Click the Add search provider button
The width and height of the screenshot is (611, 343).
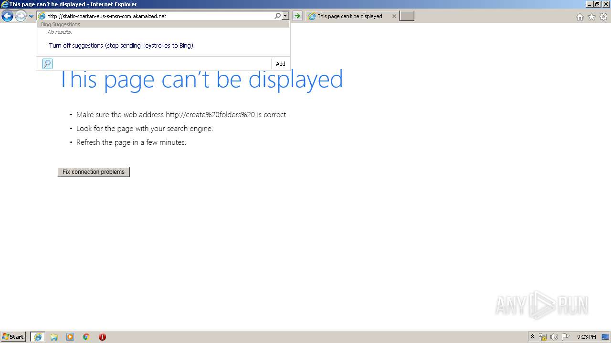point(281,64)
